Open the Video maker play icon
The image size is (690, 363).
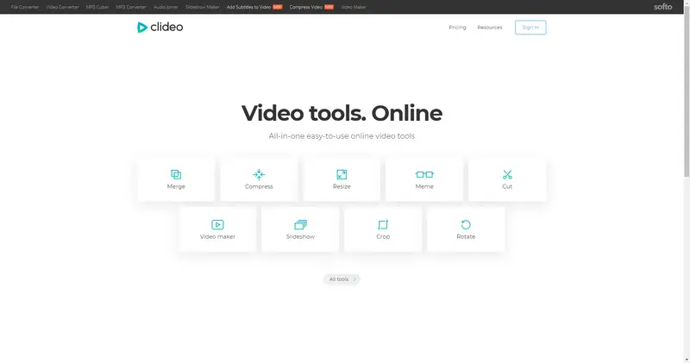point(217,224)
